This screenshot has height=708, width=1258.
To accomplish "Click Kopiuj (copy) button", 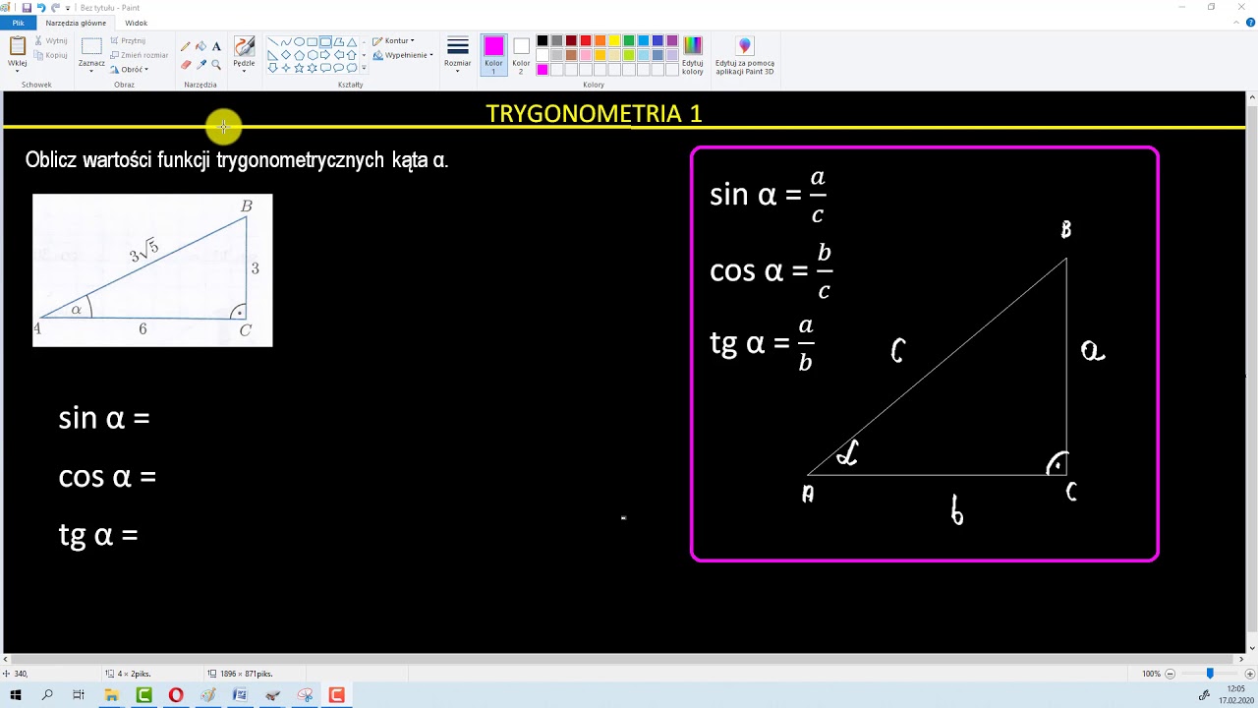I will [51, 55].
